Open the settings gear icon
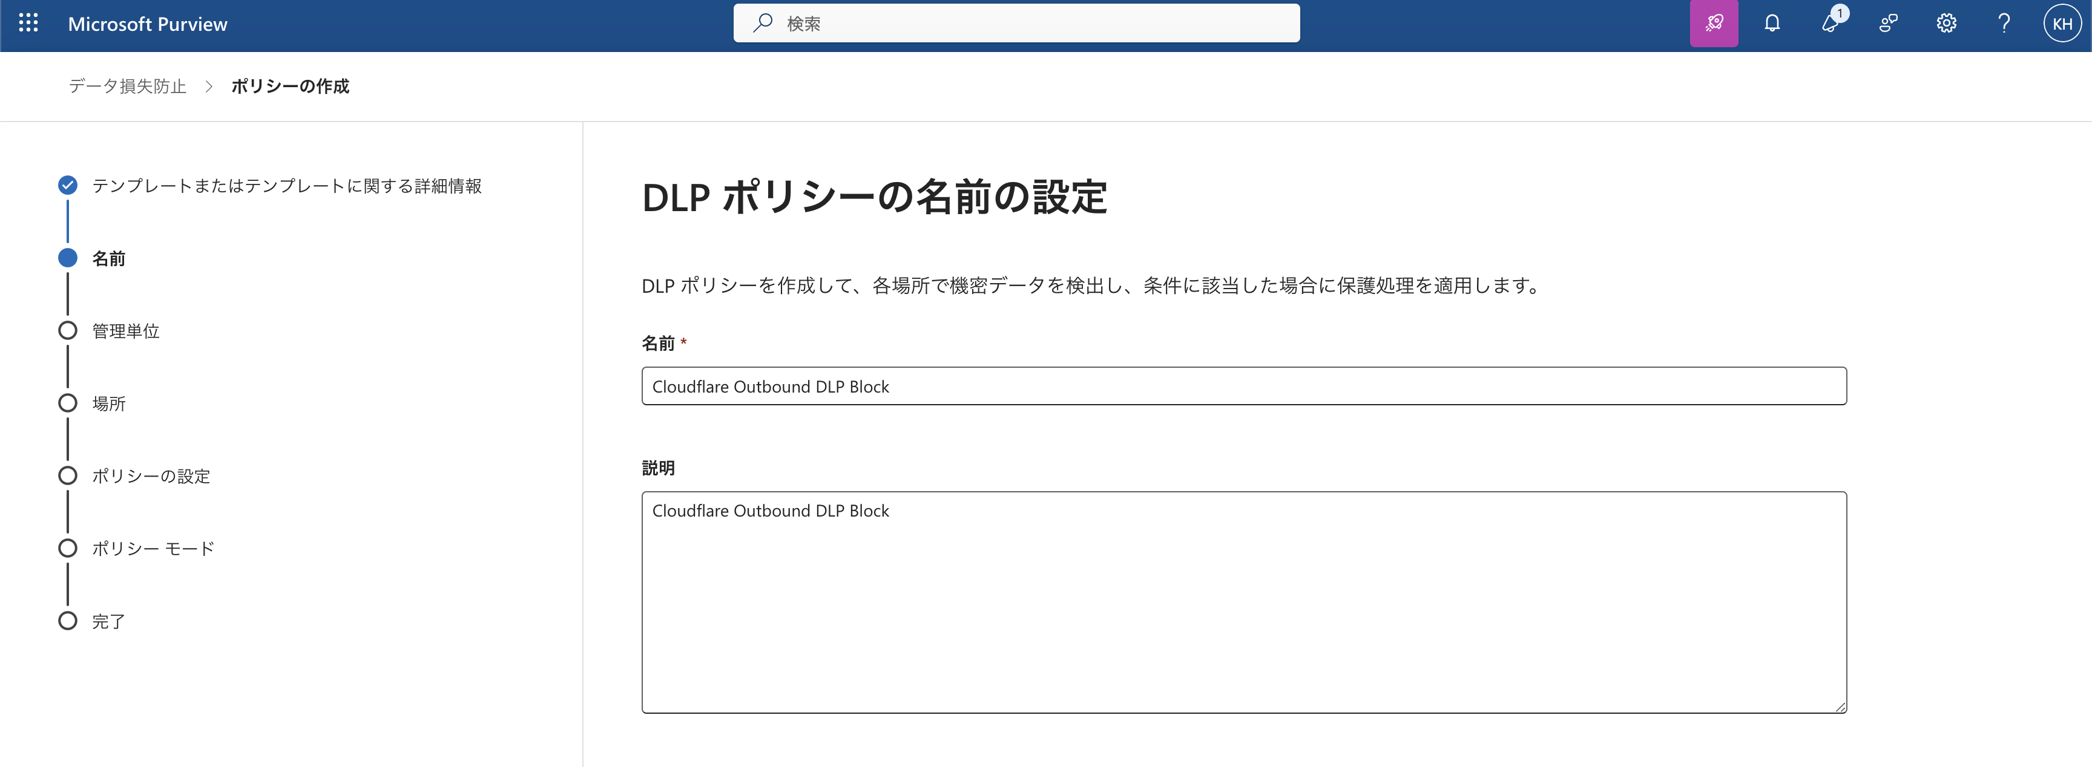Viewport: 2092px width, 767px height. tap(1946, 24)
